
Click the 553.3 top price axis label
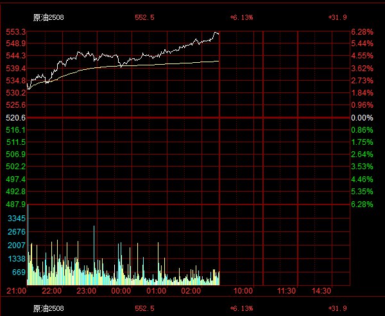[x=15, y=31]
